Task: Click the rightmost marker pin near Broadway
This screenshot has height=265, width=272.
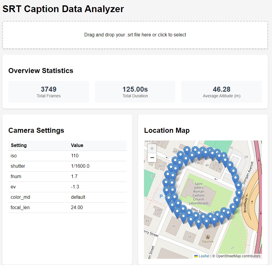Action: pyautogui.click(x=239, y=193)
